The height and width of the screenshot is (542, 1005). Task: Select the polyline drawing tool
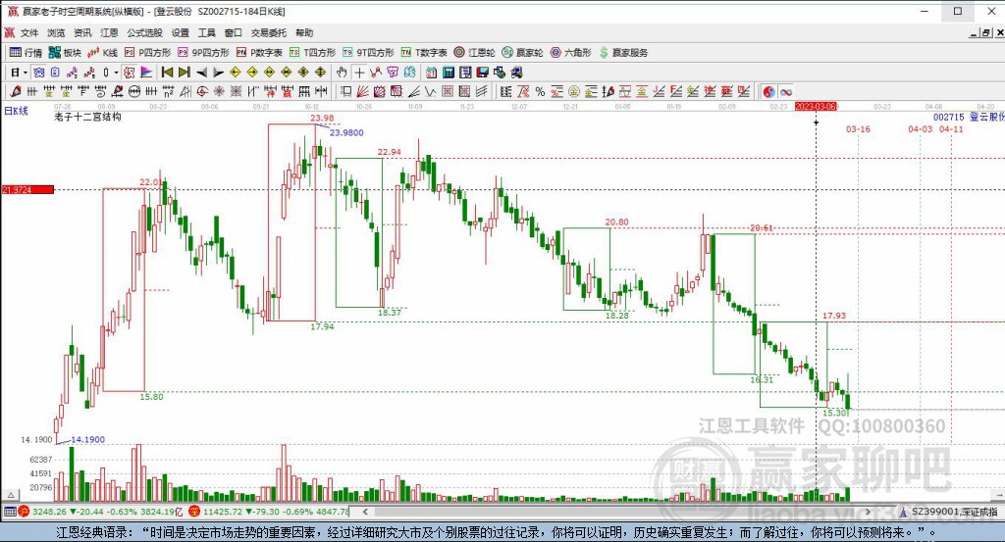(x=376, y=73)
